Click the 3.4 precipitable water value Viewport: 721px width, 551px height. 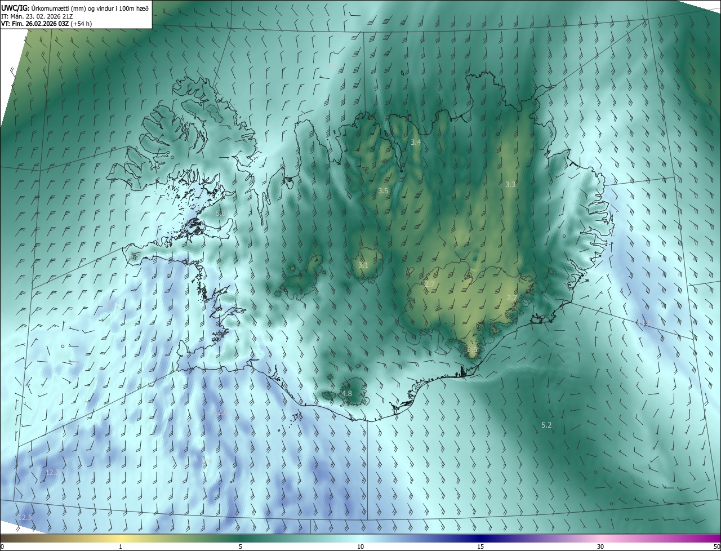point(416,143)
